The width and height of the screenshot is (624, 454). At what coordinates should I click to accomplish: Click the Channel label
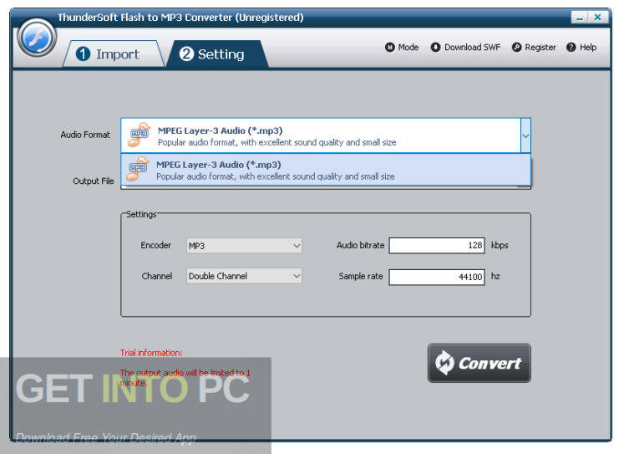coord(157,276)
